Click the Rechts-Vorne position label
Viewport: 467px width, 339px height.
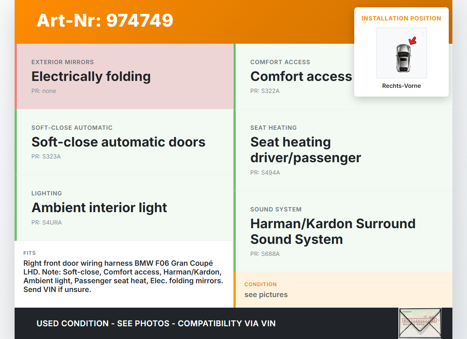tap(401, 86)
